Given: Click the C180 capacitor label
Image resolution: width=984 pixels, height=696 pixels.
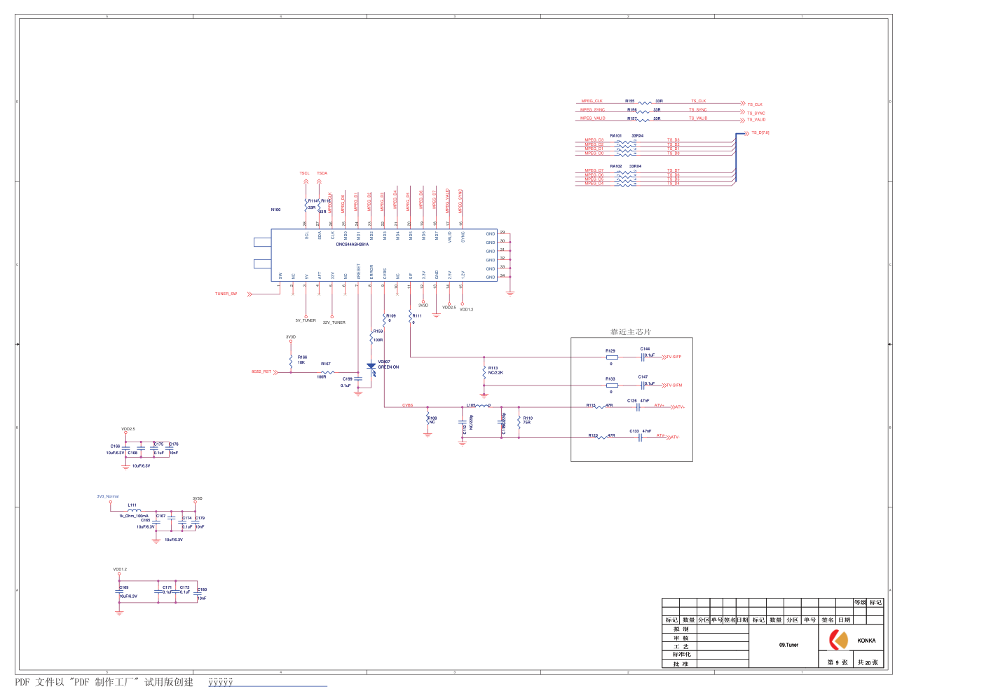Looking at the screenshot, I should click(x=202, y=590).
